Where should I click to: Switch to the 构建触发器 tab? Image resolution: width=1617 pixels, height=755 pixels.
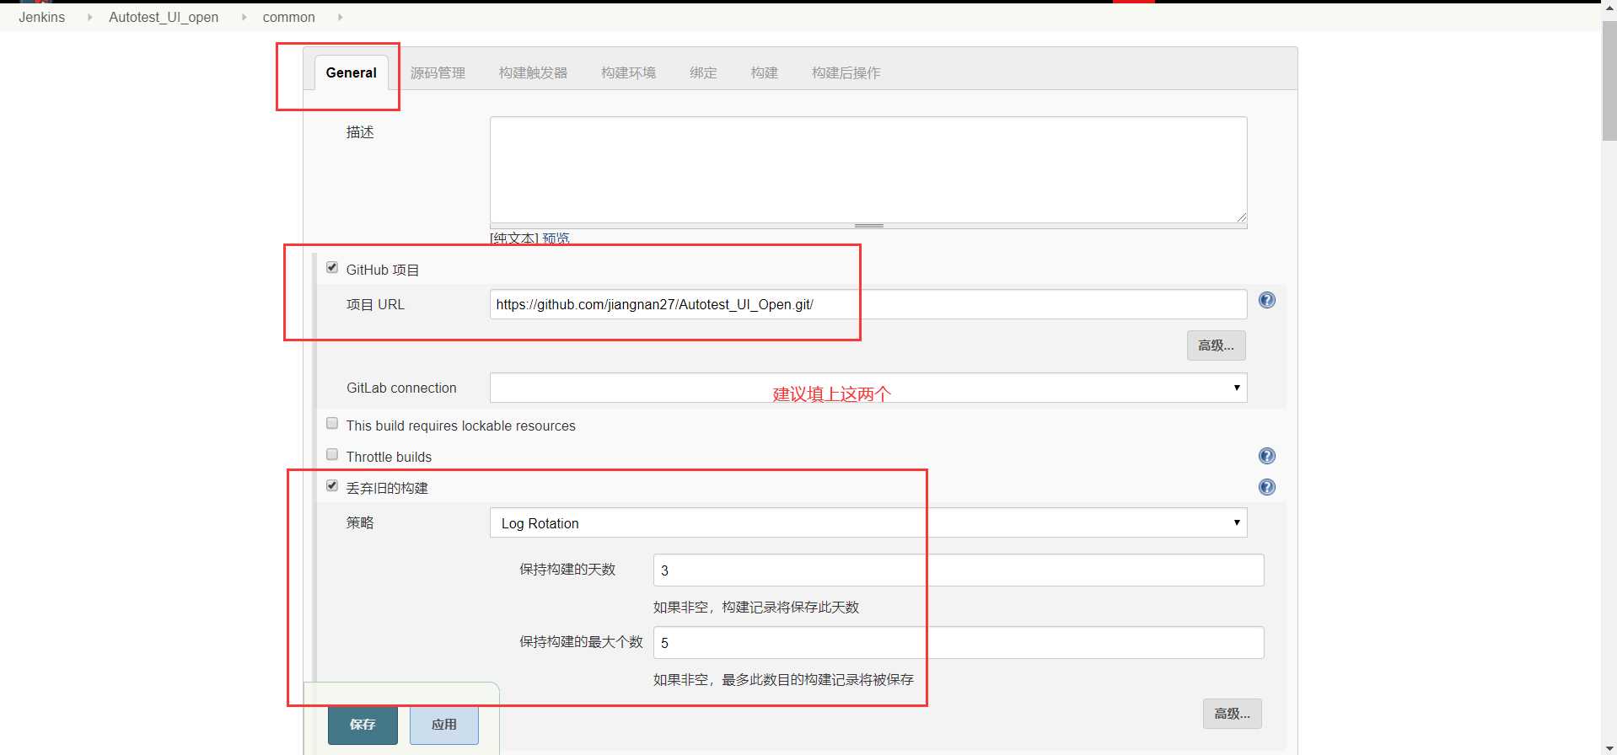click(533, 72)
